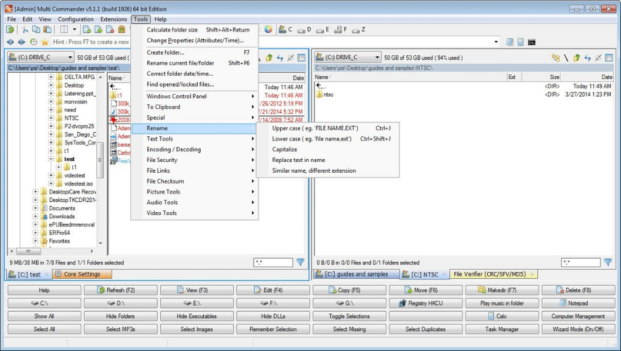This screenshot has height=351, width=621.
Task: Click the left panel filter input field
Action: pos(274,262)
